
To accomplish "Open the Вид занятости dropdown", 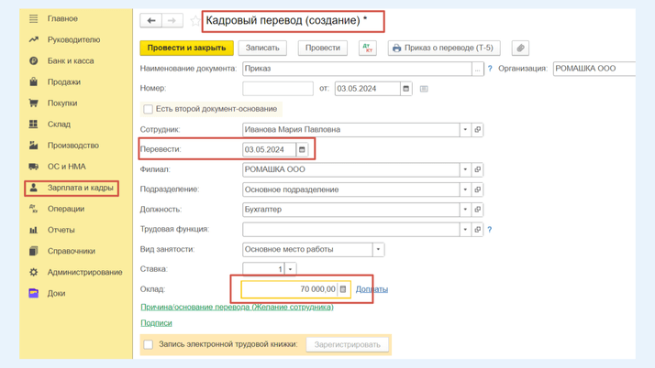I will click(378, 249).
